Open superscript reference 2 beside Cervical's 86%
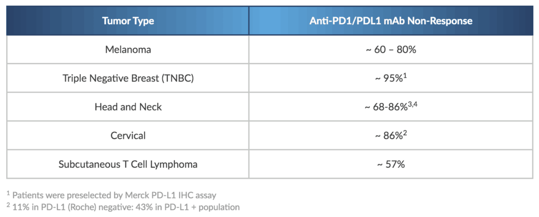This screenshot has height=217, width=539. point(406,132)
